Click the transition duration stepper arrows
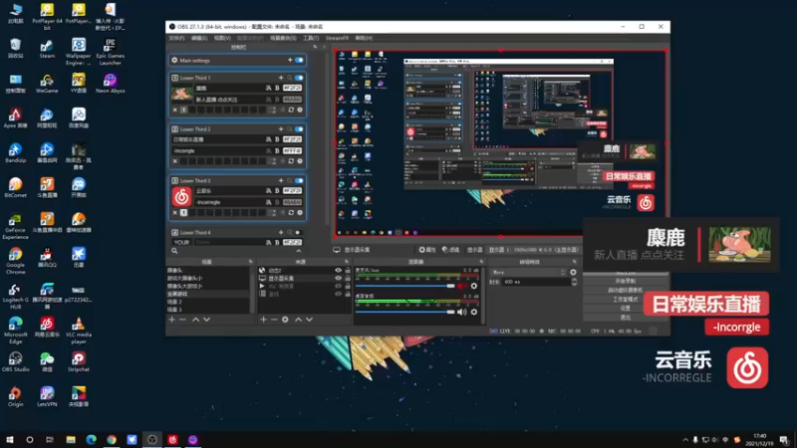The image size is (797, 448). pyautogui.click(x=575, y=282)
